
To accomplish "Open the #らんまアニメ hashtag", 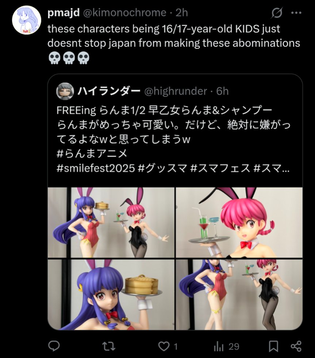I will tap(92, 154).
